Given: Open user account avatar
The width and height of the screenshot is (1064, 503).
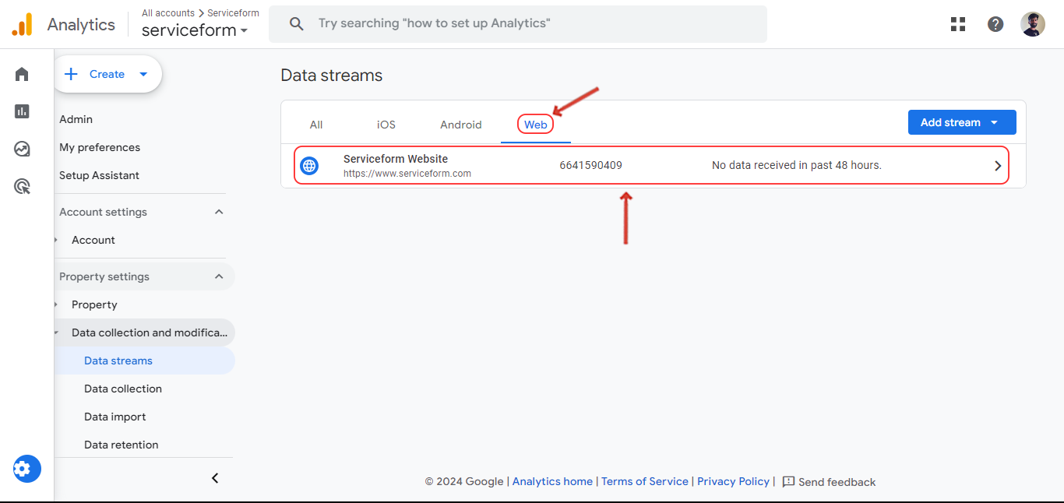Looking at the screenshot, I should tap(1033, 24).
